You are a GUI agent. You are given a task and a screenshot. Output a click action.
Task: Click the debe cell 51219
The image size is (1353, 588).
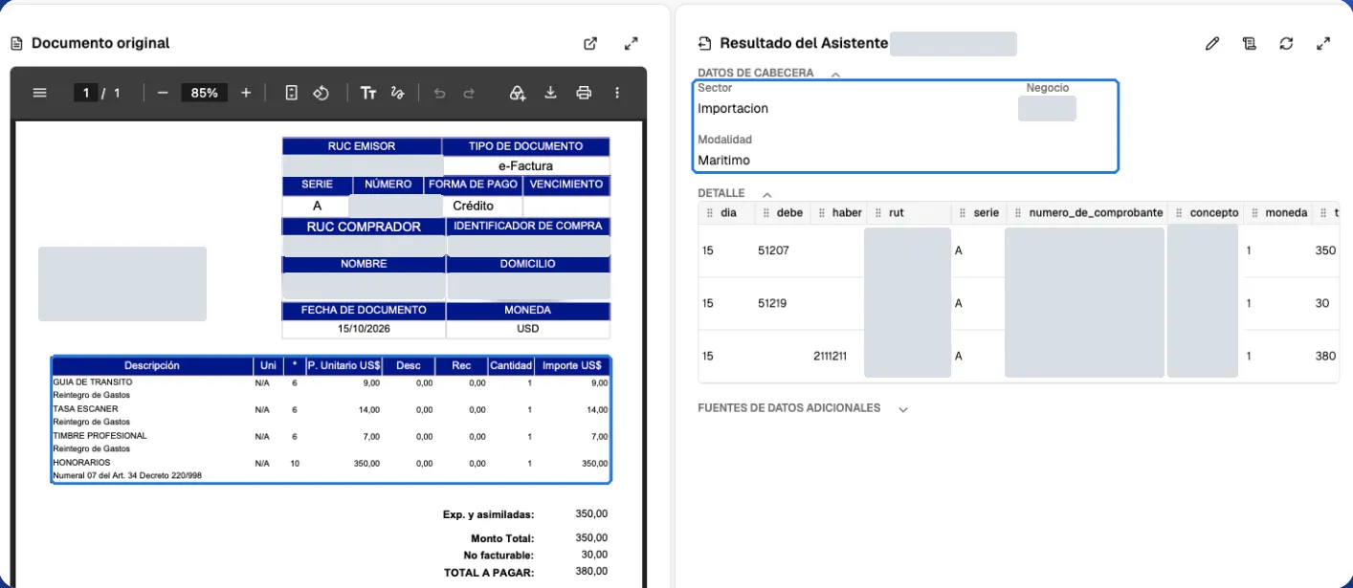click(772, 303)
